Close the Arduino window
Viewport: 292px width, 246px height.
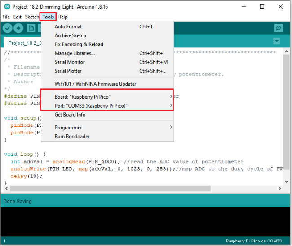(280, 7)
